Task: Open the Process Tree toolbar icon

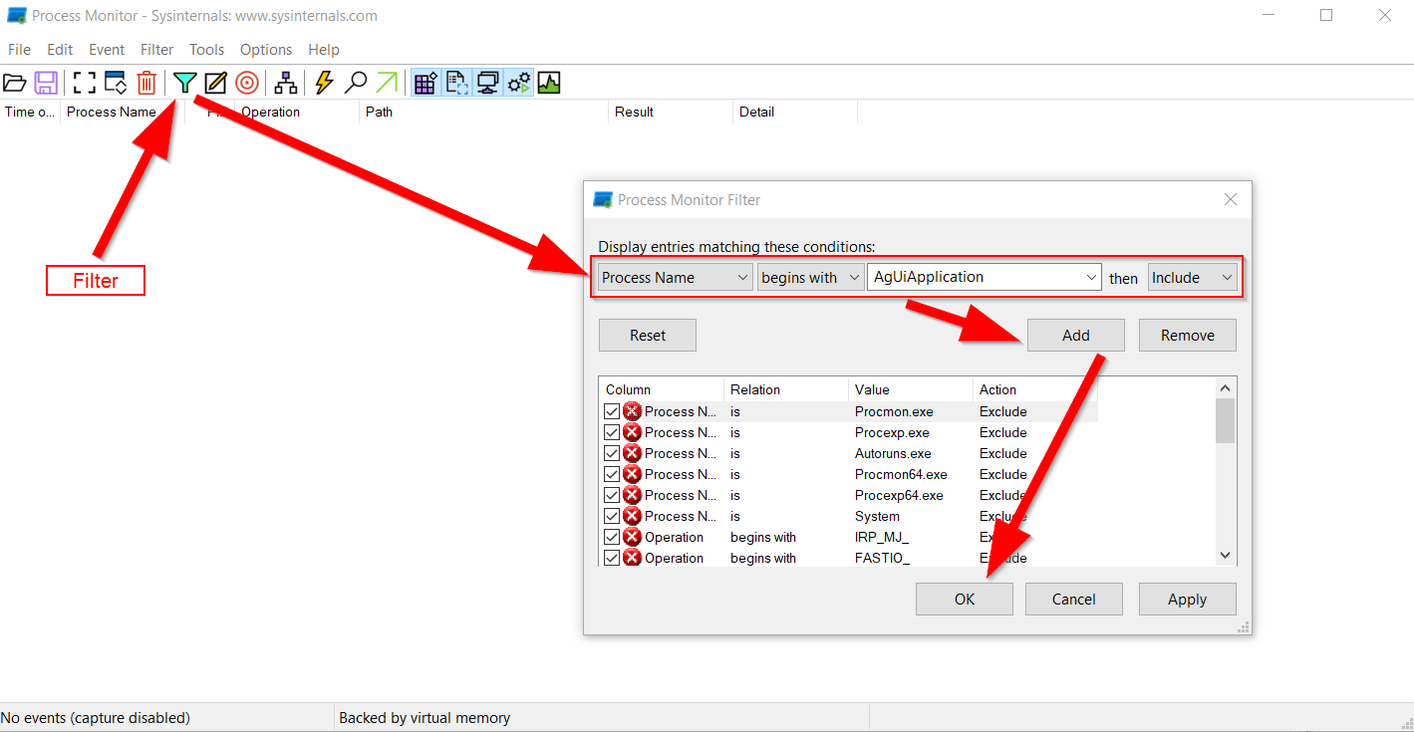Action: (x=286, y=83)
